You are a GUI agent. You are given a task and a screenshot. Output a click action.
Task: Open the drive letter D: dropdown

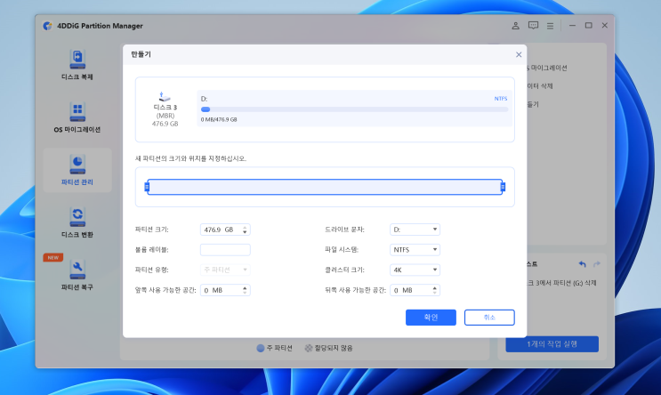pyautogui.click(x=415, y=230)
